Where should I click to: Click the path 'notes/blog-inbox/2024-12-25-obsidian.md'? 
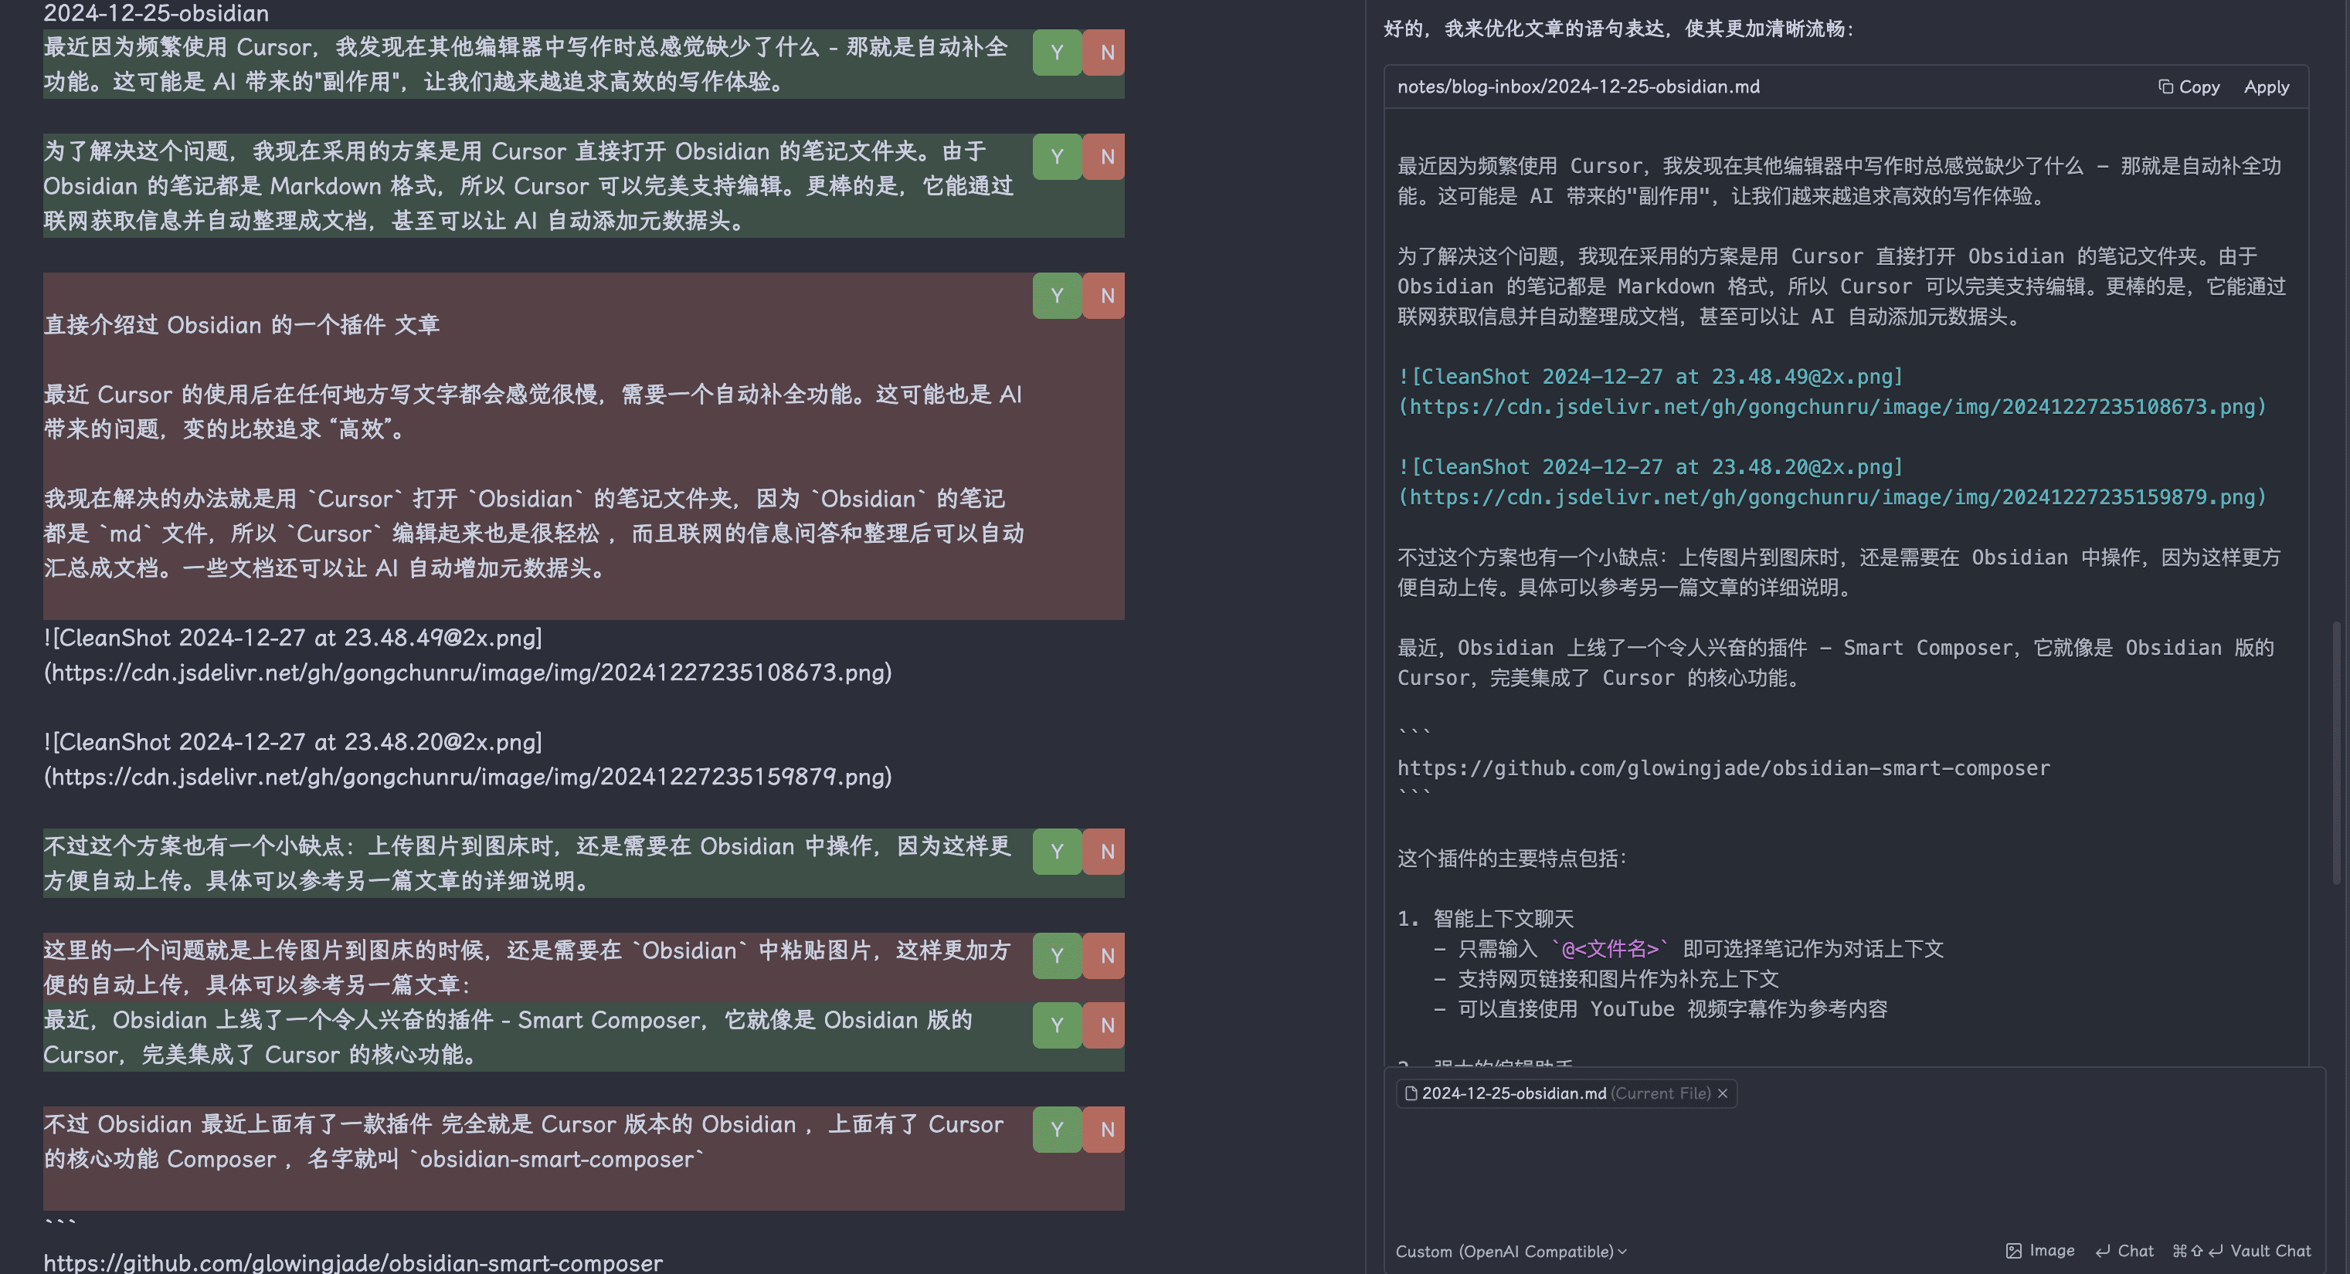1578,86
